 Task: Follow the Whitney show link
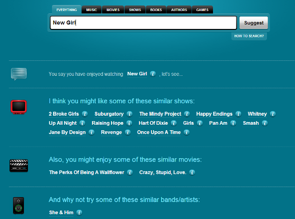tap(257, 114)
